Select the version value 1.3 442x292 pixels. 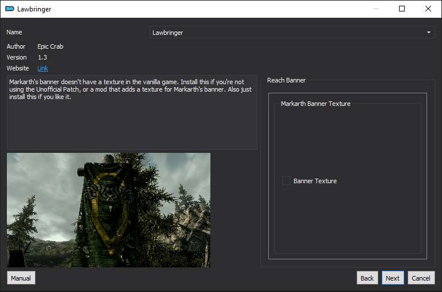click(x=42, y=57)
